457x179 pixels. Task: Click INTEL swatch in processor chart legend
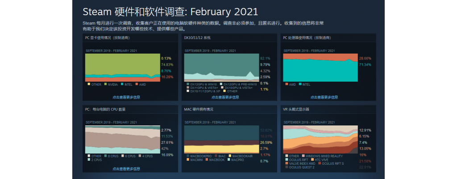pos(300,84)
